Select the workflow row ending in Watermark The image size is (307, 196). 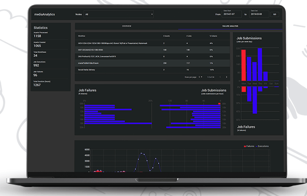pyautogui.click(x=152, y=43)
